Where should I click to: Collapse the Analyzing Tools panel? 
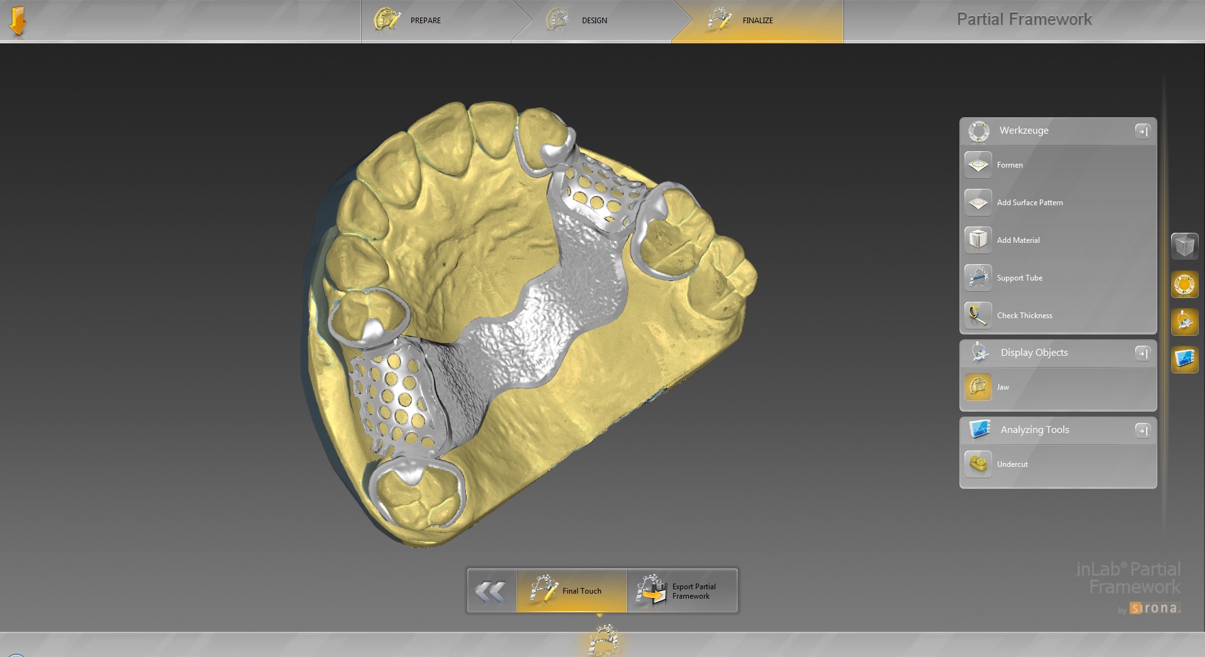[1143, 430]
